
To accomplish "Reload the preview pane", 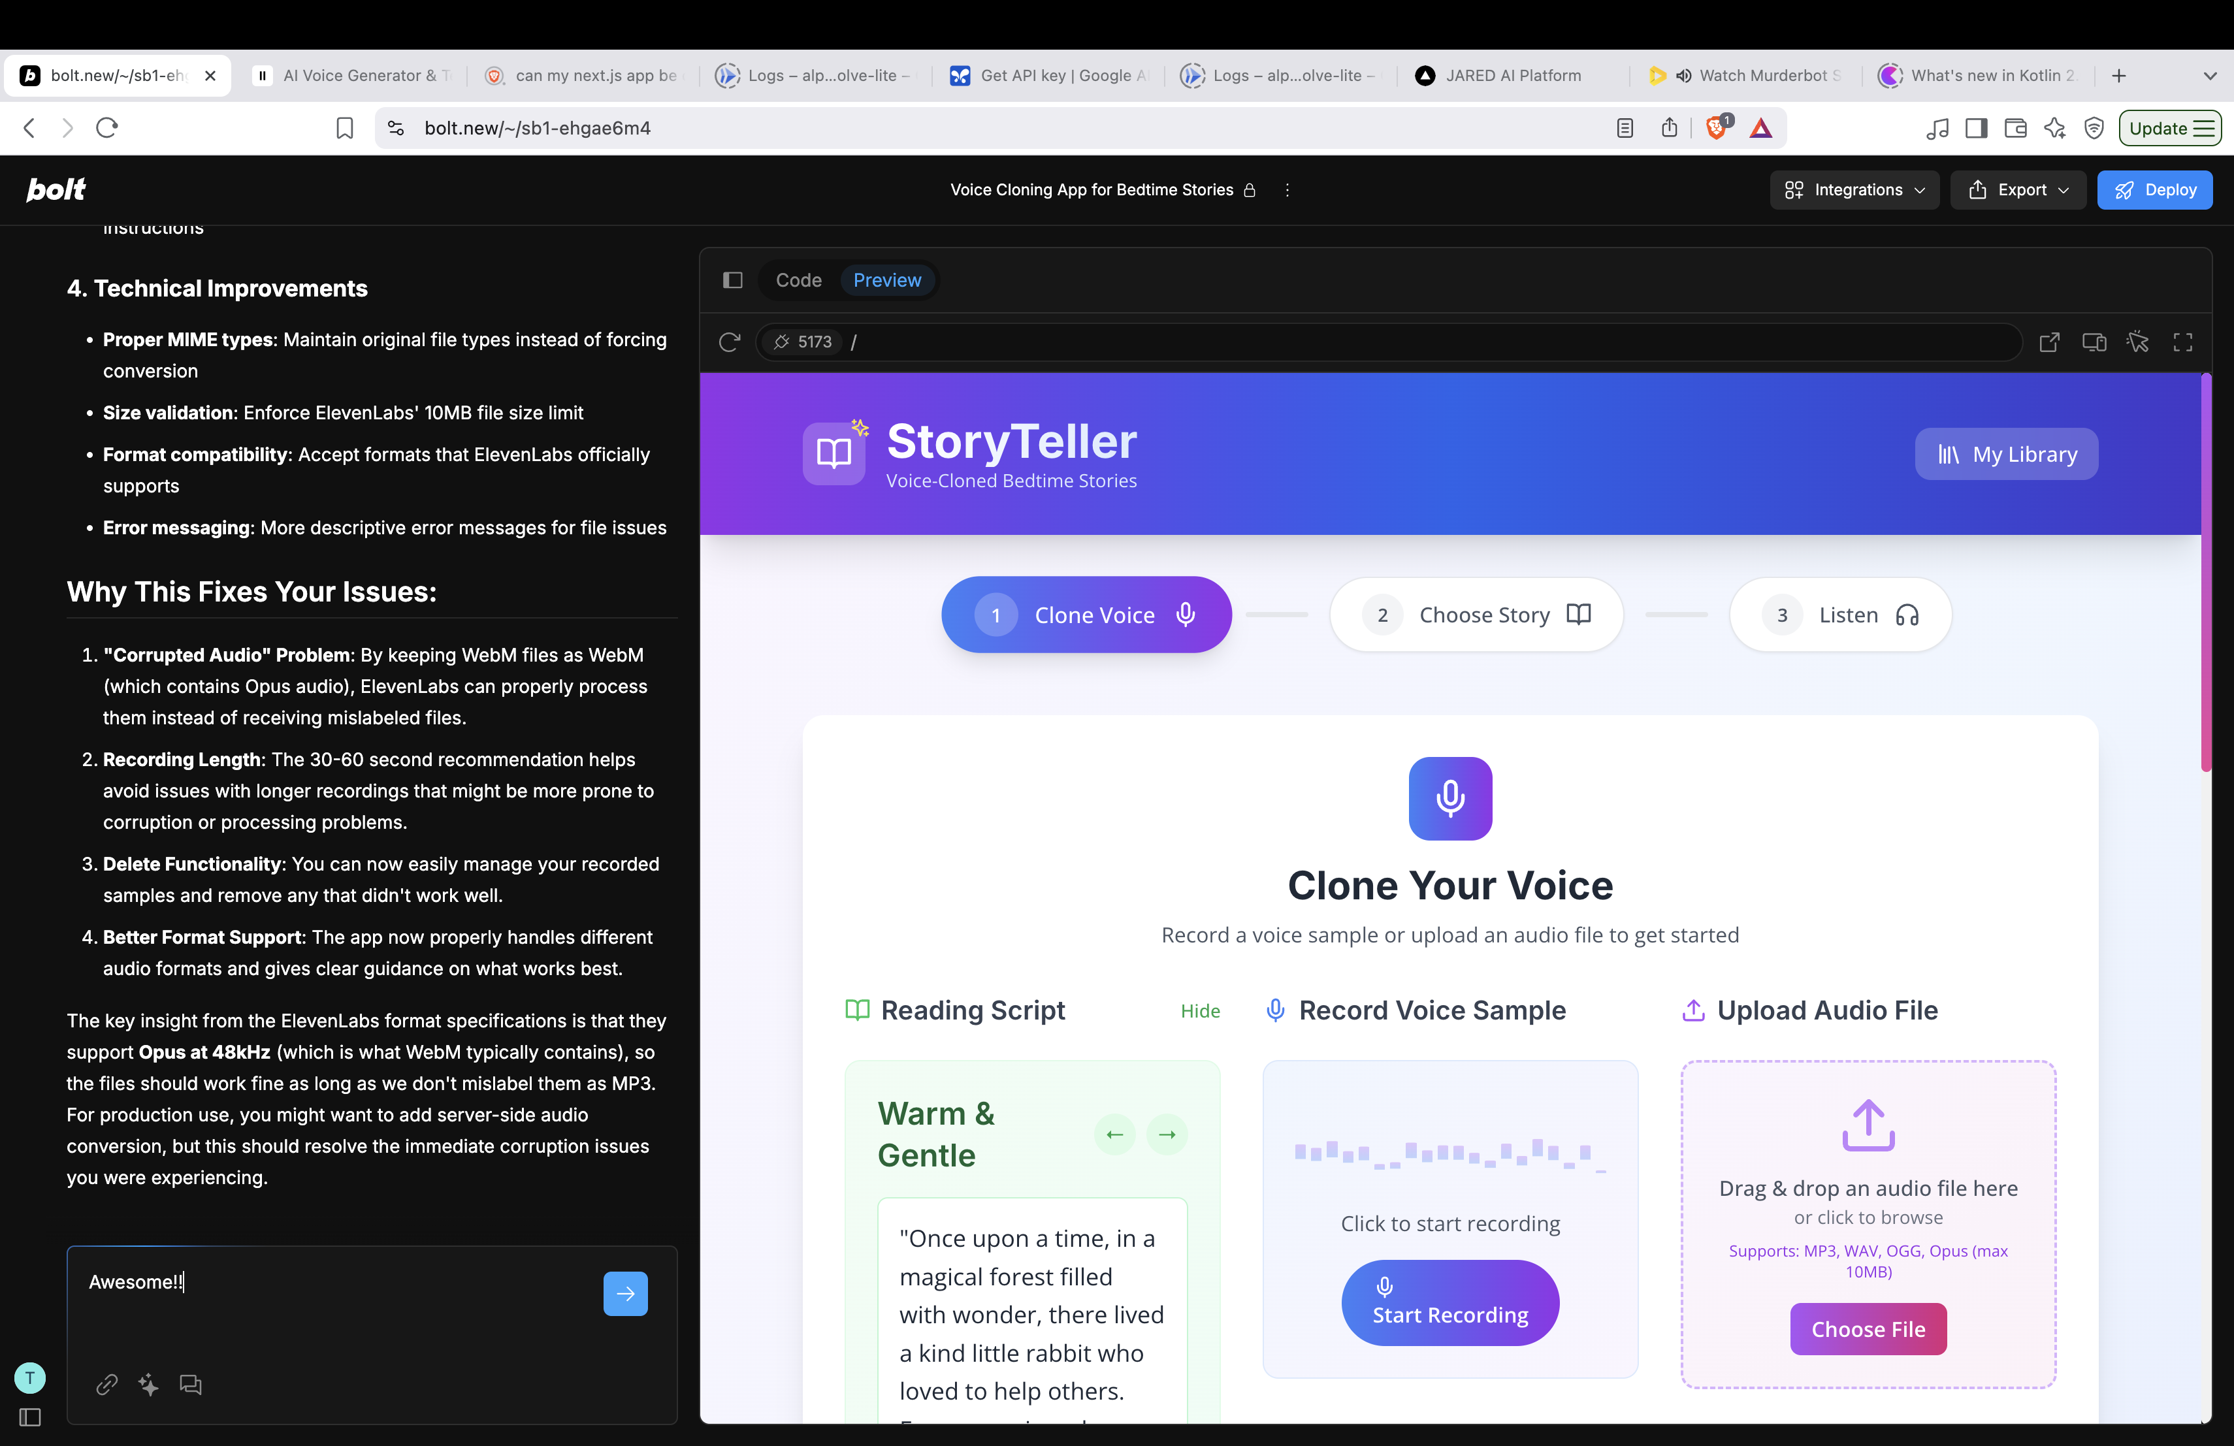I will tap(730, 342).
